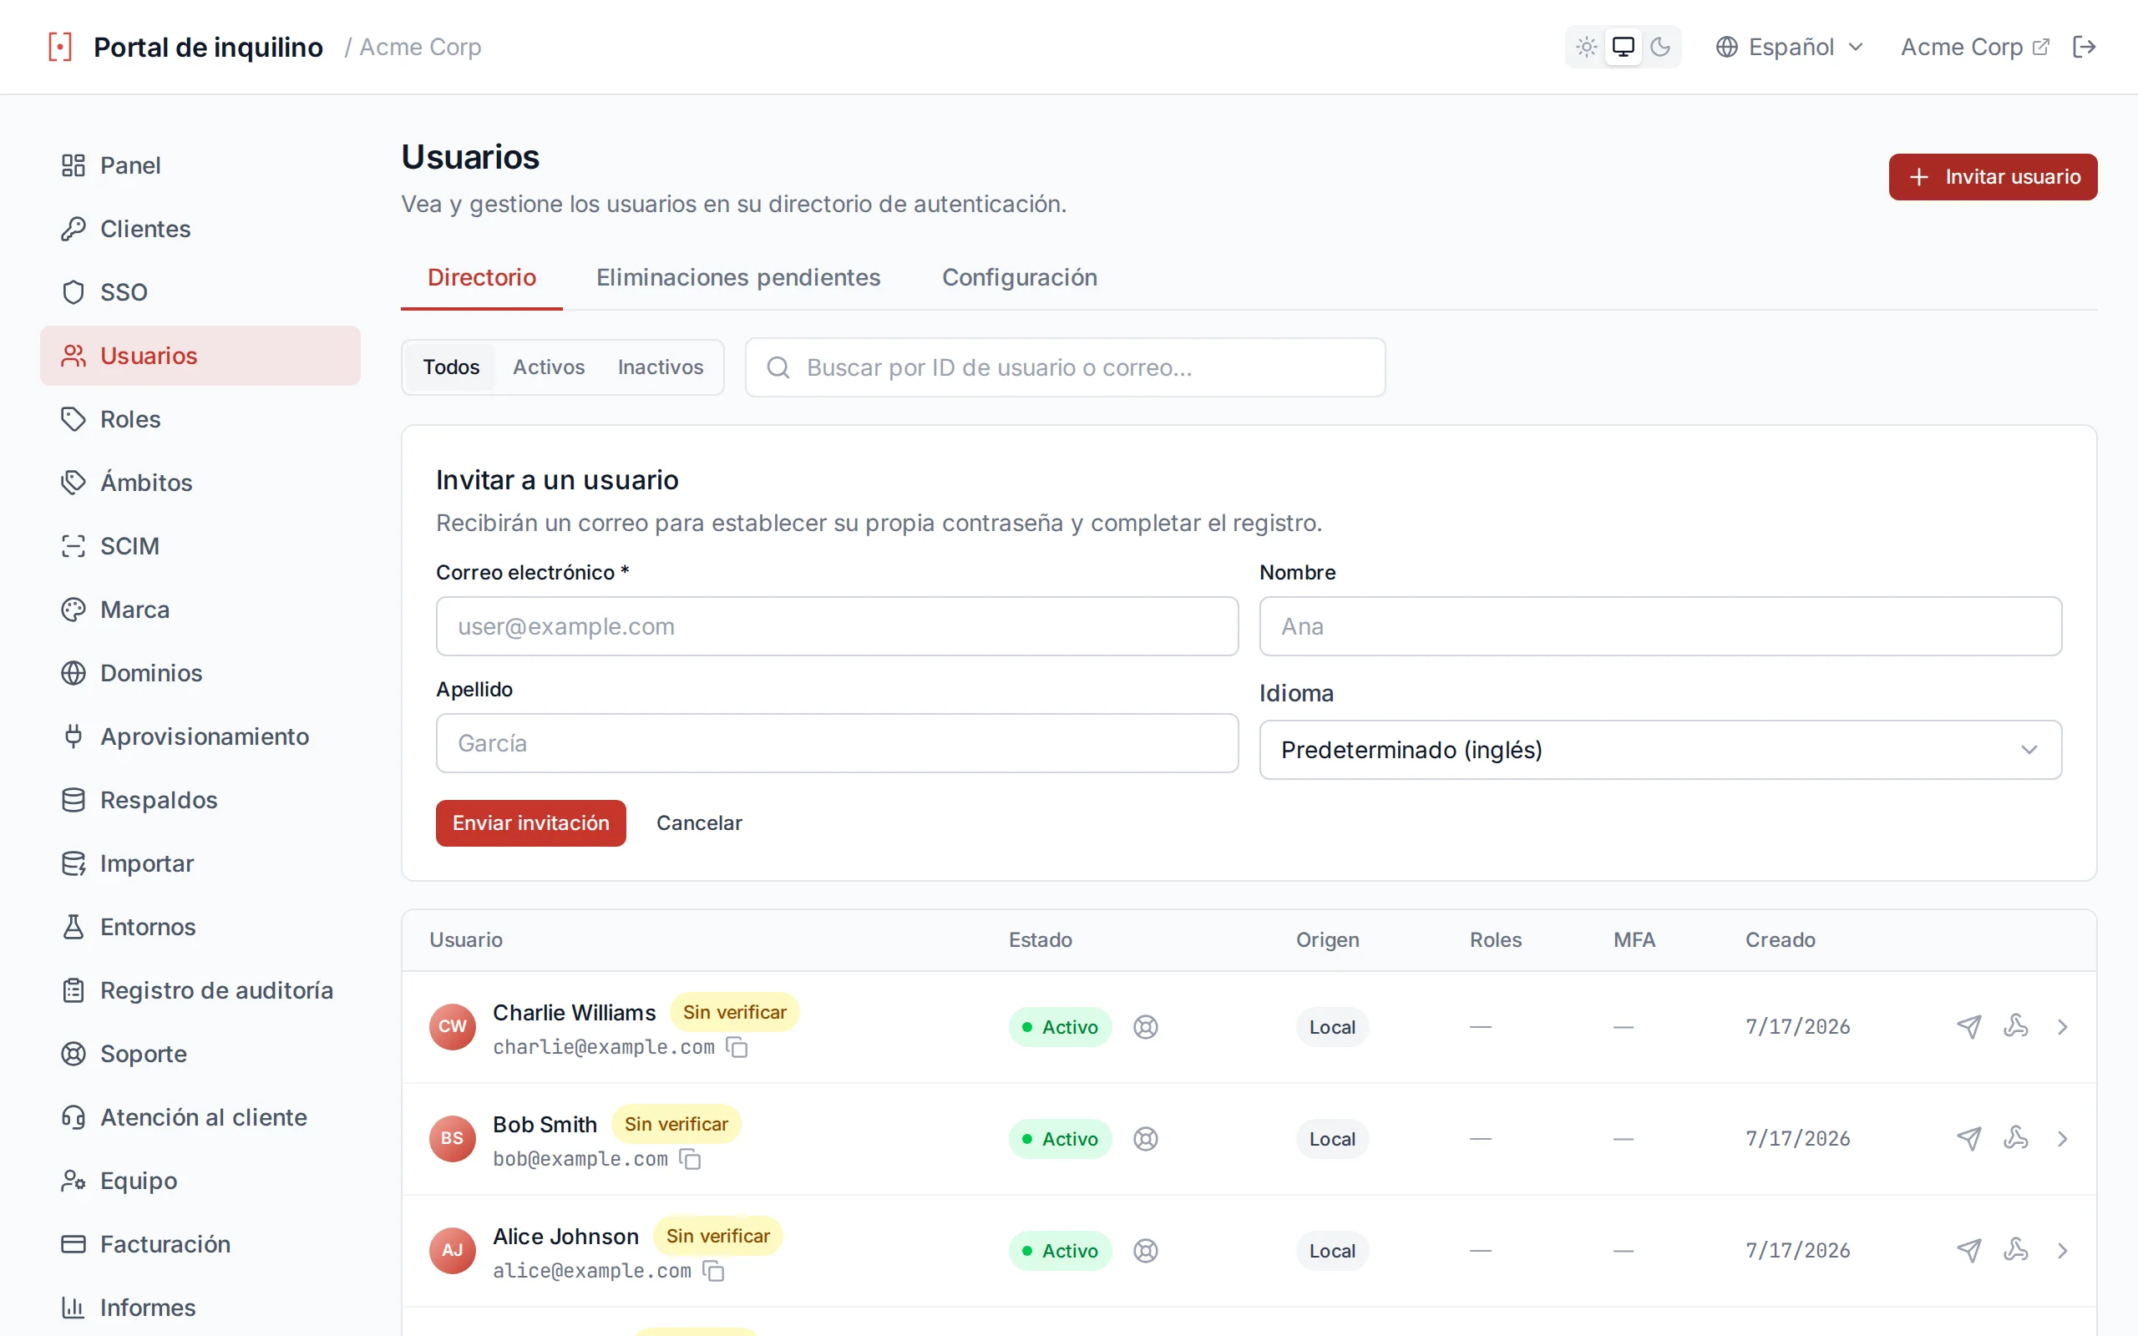The image size is (2138, 1336).
Task: Click webhook icon in Charlie Williams row
Action: click(x=2015, y=1027)
